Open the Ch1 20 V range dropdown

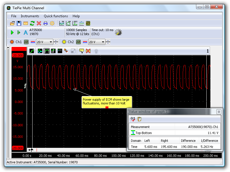[x=44, y=42]
